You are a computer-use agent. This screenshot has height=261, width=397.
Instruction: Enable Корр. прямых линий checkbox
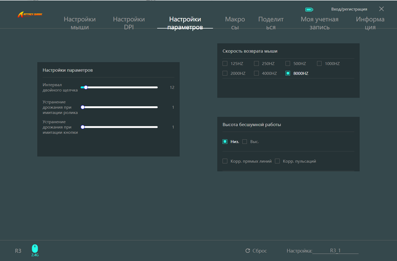pyautogui.click(x=225, y=161)
